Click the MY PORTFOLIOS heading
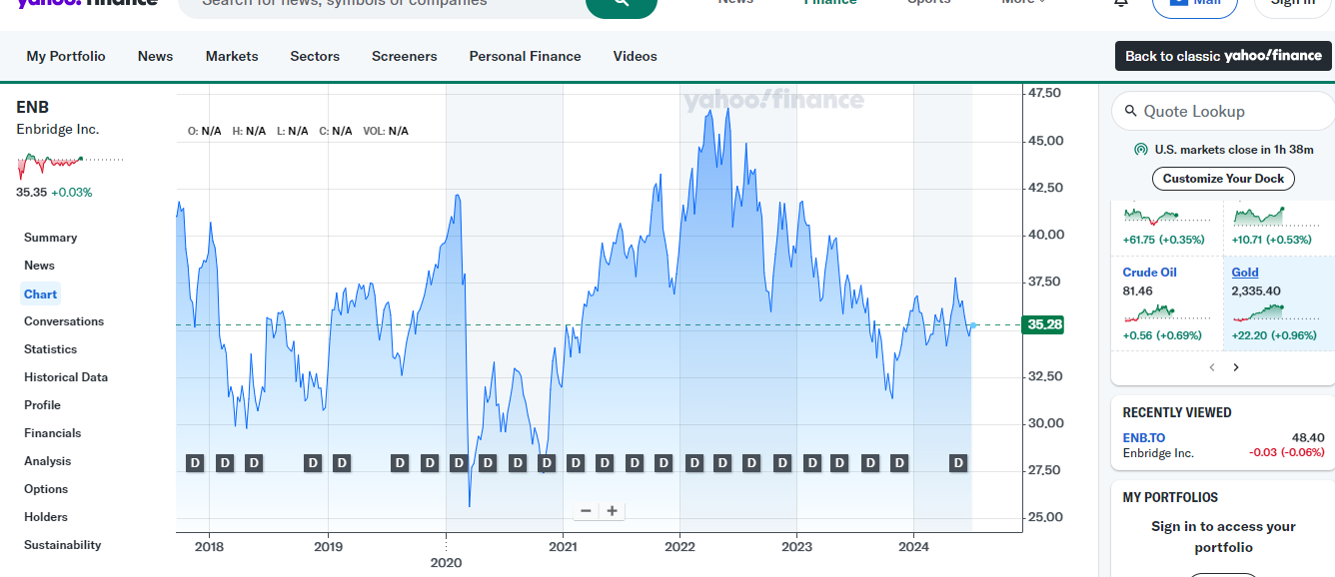The image size is (1335, 577). 1170,497
